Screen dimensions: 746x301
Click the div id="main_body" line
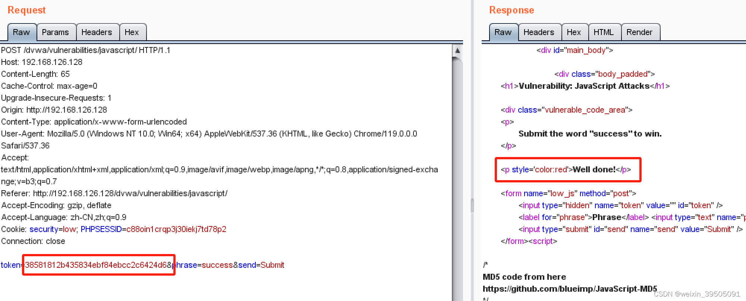click(575, 50)
